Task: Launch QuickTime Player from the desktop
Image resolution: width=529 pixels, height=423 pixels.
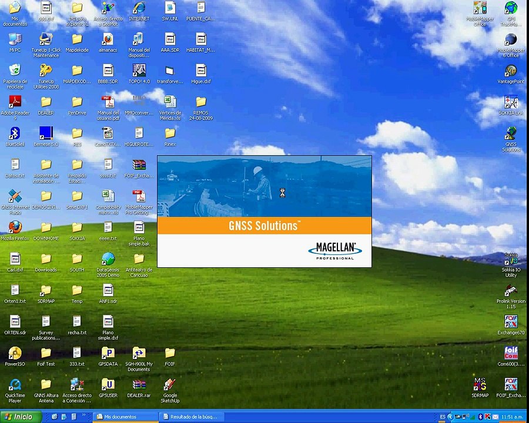Action: pyautogui.click(x=15, y=385)
